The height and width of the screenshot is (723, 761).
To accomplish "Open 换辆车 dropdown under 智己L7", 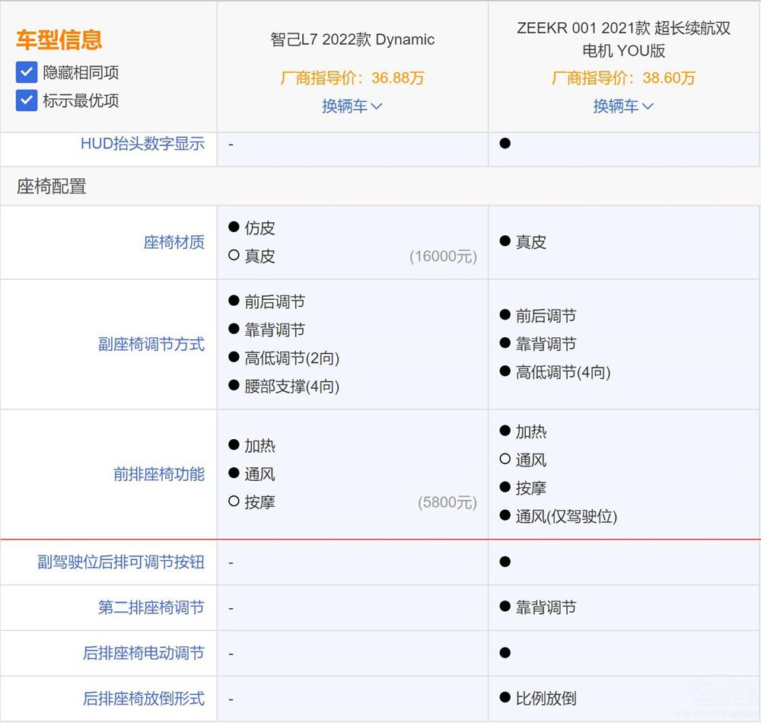I will coord(352,106).
